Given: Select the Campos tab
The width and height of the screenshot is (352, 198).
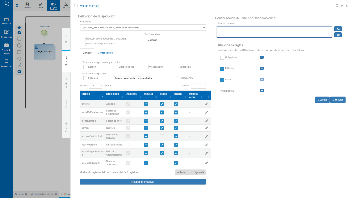Looking at the screenshot, I should (87, 53).
